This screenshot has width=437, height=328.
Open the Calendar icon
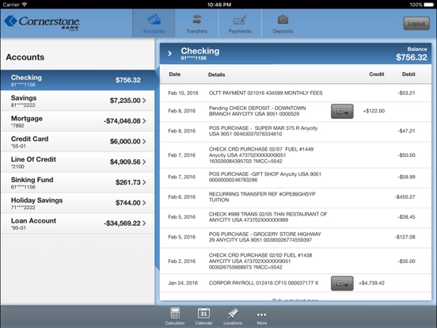(x=203, y=313)
